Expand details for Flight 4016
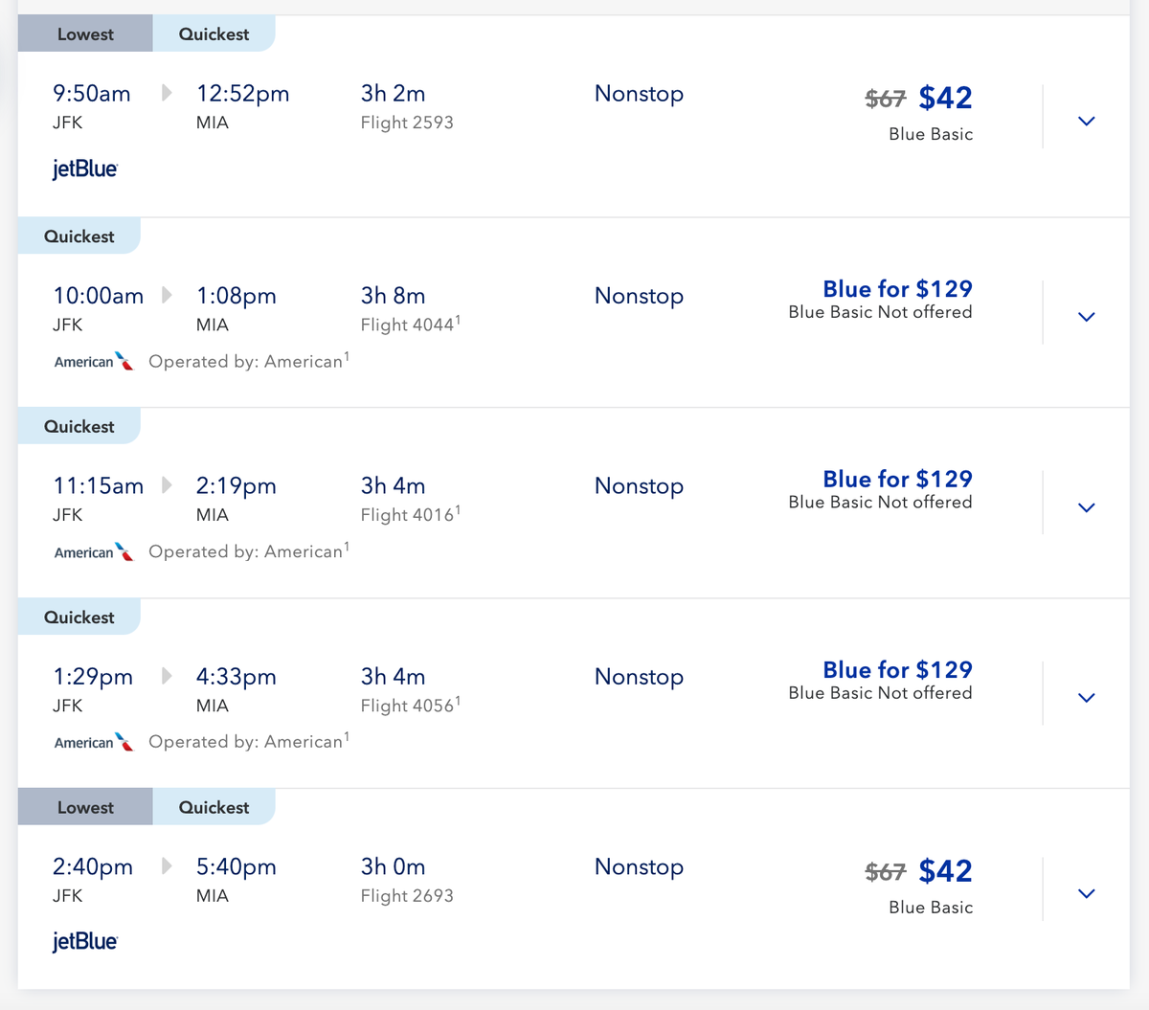1149x1010 pixels. (x=1086, y=507)
